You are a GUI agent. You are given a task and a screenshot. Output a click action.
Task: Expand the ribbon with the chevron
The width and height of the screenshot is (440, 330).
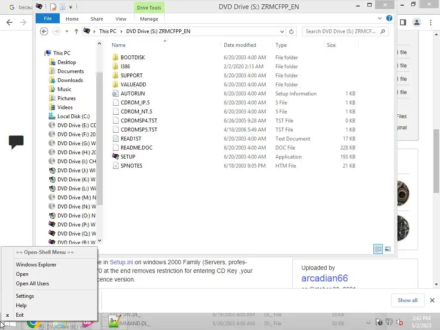pos(380,18)
